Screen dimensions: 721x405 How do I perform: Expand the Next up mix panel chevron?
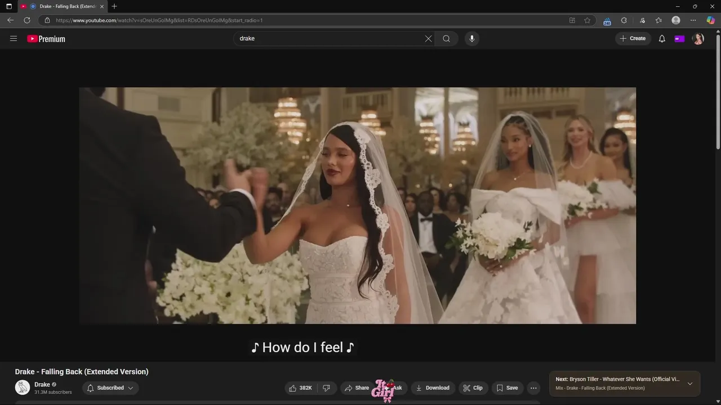[x=690, y=384]
